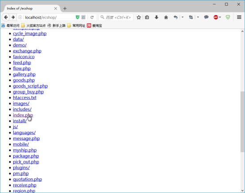Click the QR code icon in address bar
The width and height of the screenshot is (245, 193).
click(x=84, y=17)
